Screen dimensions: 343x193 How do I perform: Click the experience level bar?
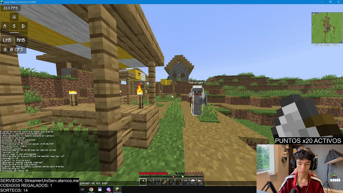point(171,177)
